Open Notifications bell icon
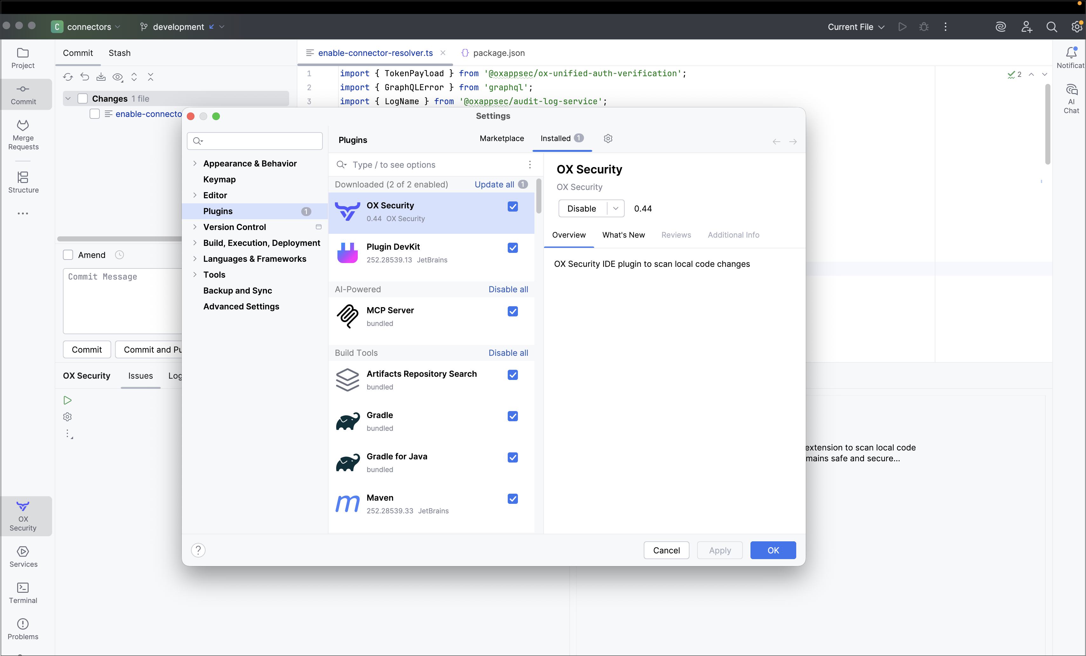Image resolution: width=1086 pixels, height=656 pixels. [x=1071, y=53]
